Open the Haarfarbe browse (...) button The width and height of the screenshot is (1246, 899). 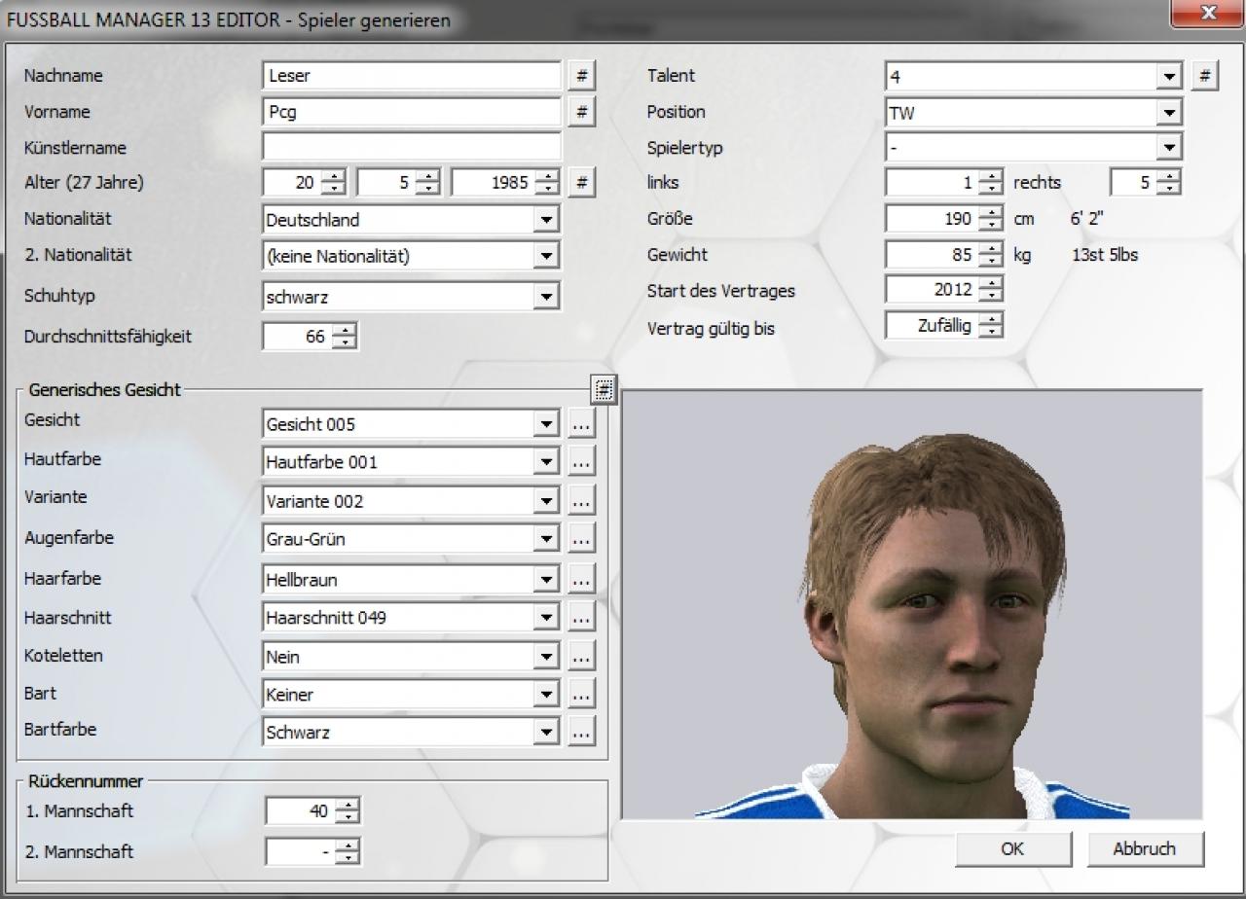pos(581,580)
